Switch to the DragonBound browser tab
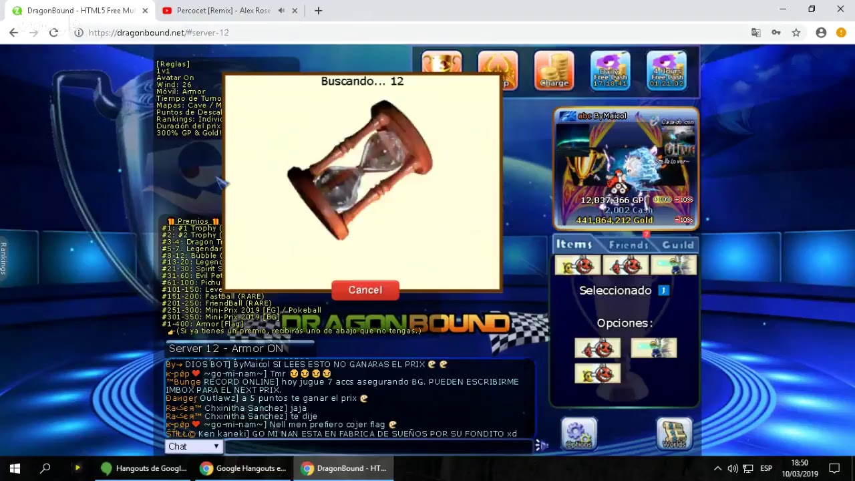Image resolution: width=855 pixels, height=481 pixels. coord(80,11)
